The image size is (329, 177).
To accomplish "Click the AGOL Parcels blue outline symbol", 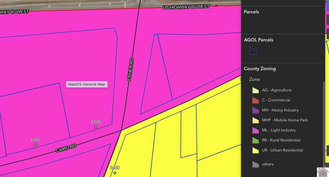I will tap(253, 51).
